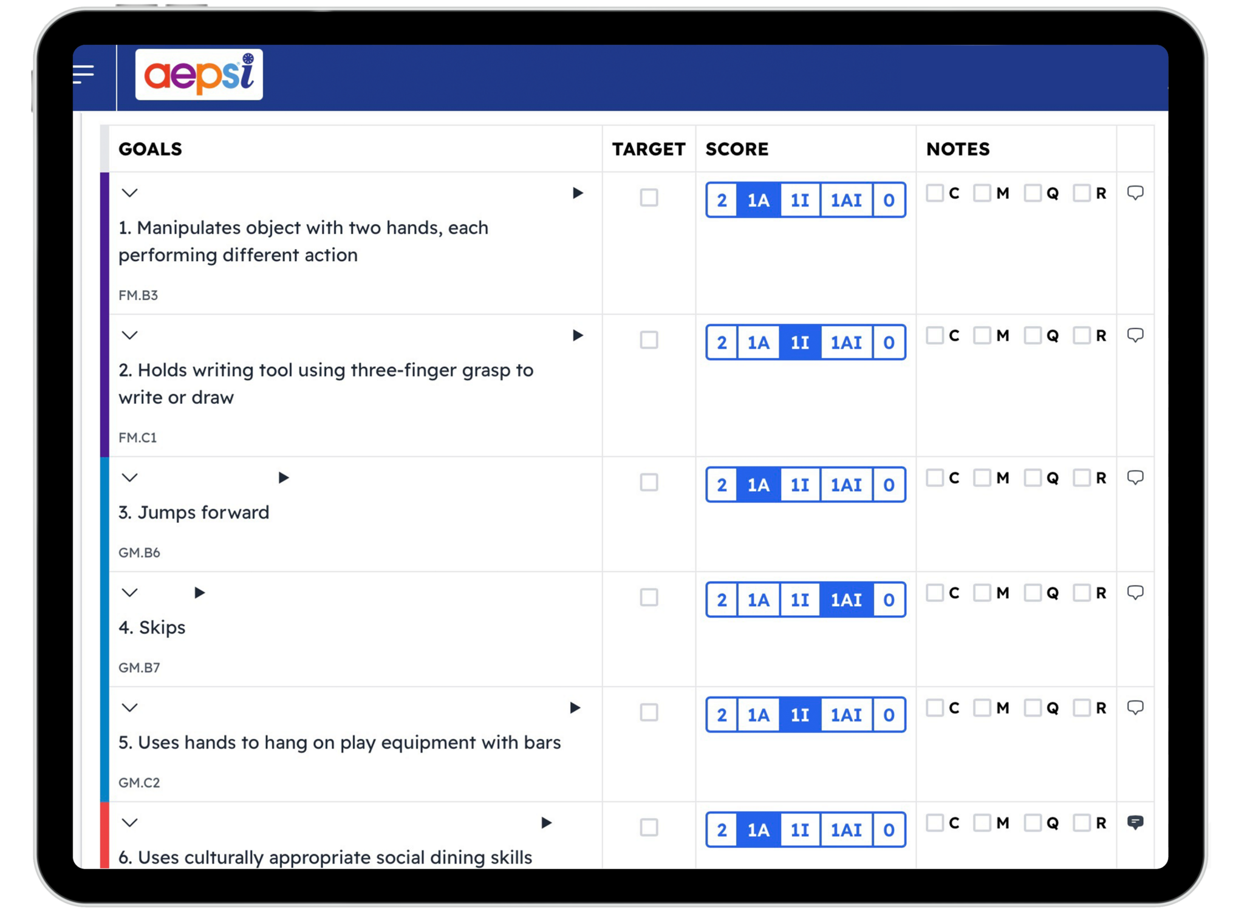The height and width of the screenshot is (917, 1244).
Task: Toggle chevron for hang on play equipment goal
Action: 130,707
